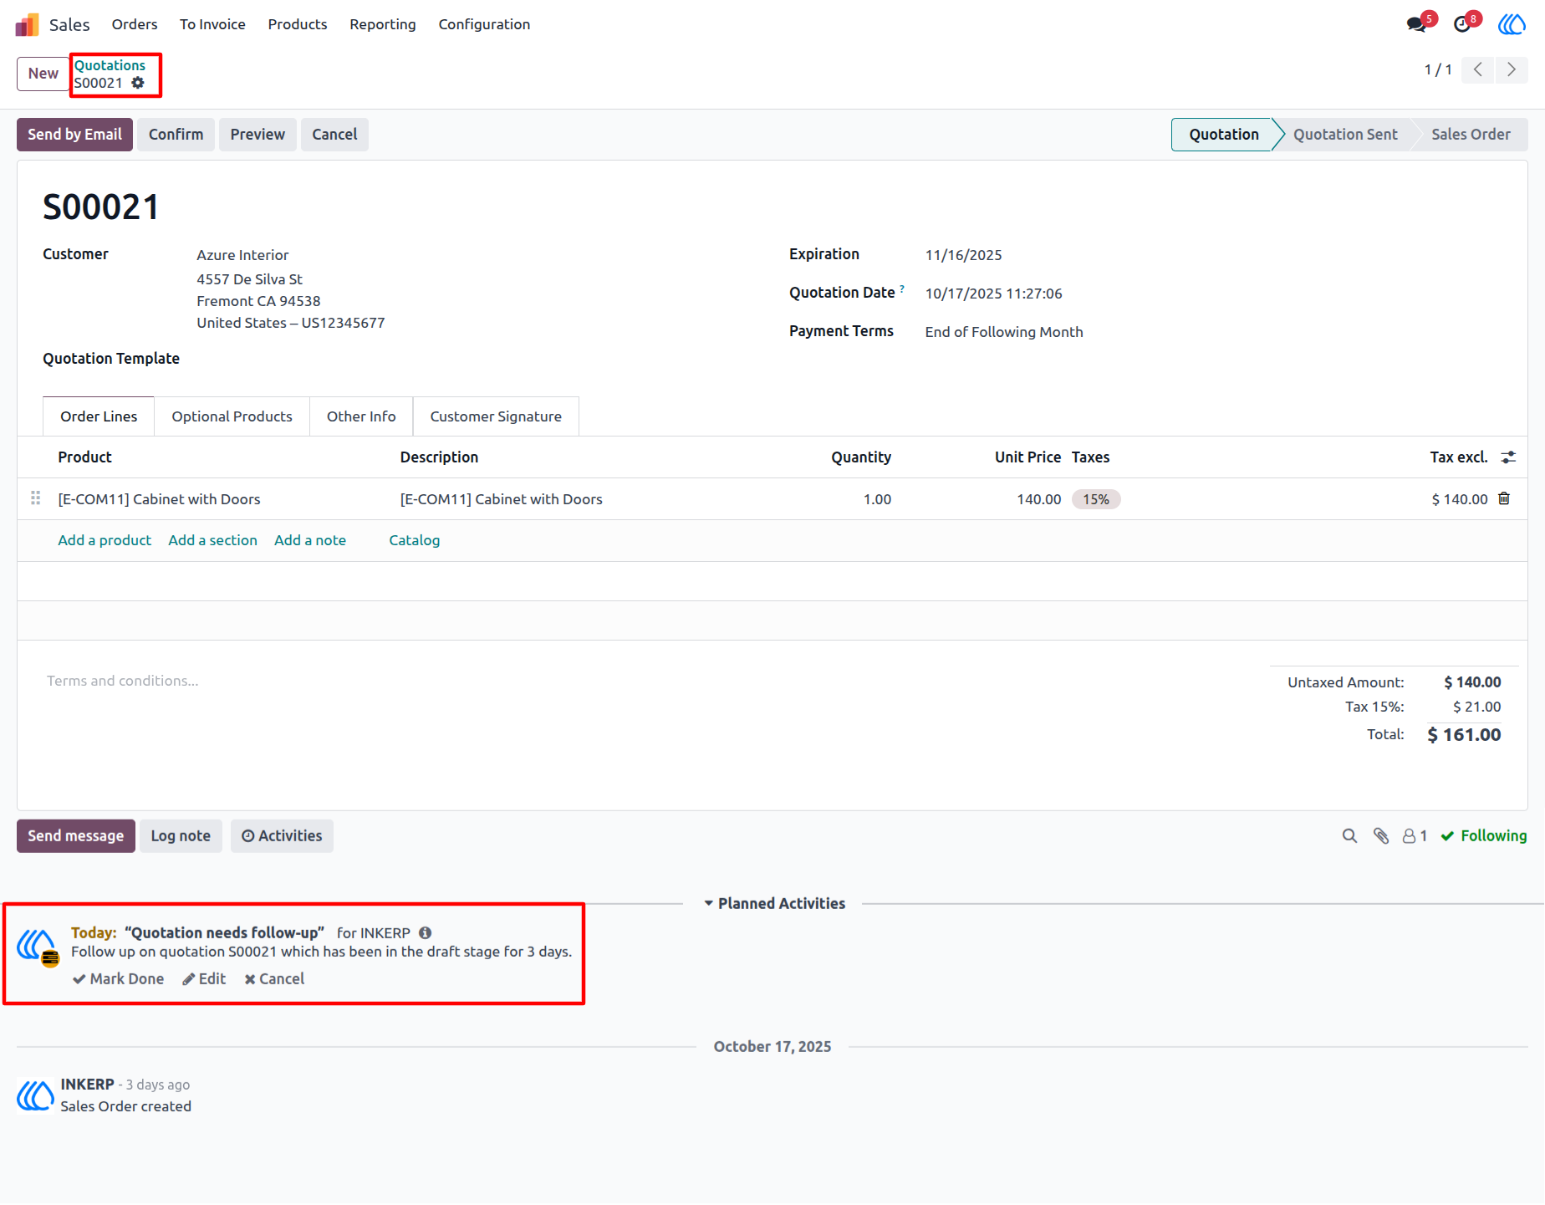The image size is (1545, 1205).
Task: Open the conversations messages icon
Action: 1417,24
